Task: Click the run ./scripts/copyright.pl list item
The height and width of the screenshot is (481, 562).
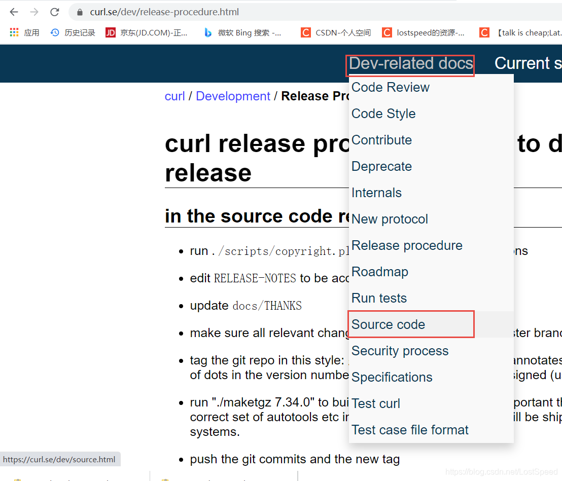Action: tap(269, 251)
